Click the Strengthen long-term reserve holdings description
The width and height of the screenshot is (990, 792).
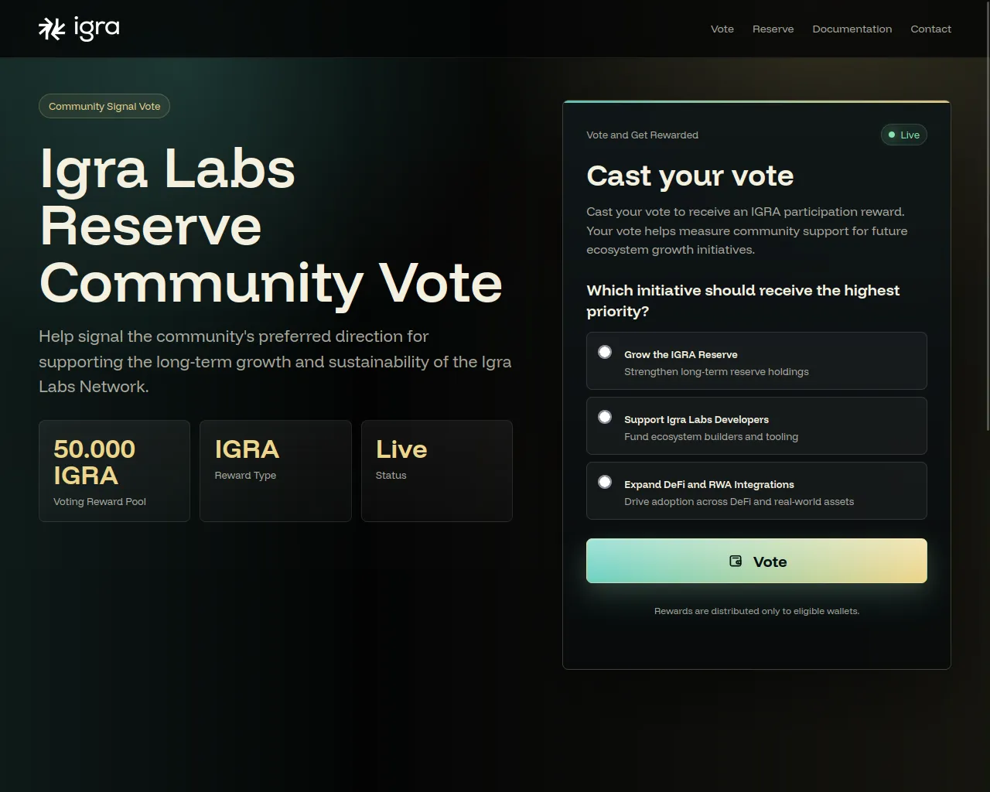(716, 372)
